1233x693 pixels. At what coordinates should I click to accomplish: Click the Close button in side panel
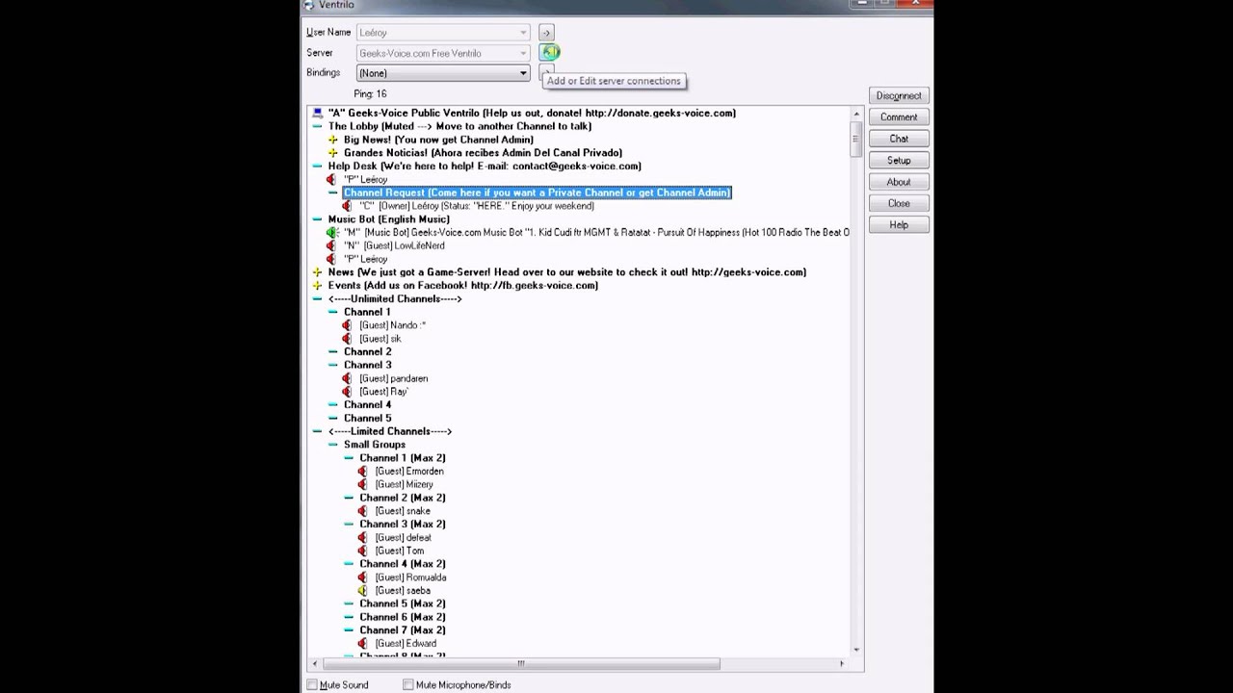coord(899,204)
